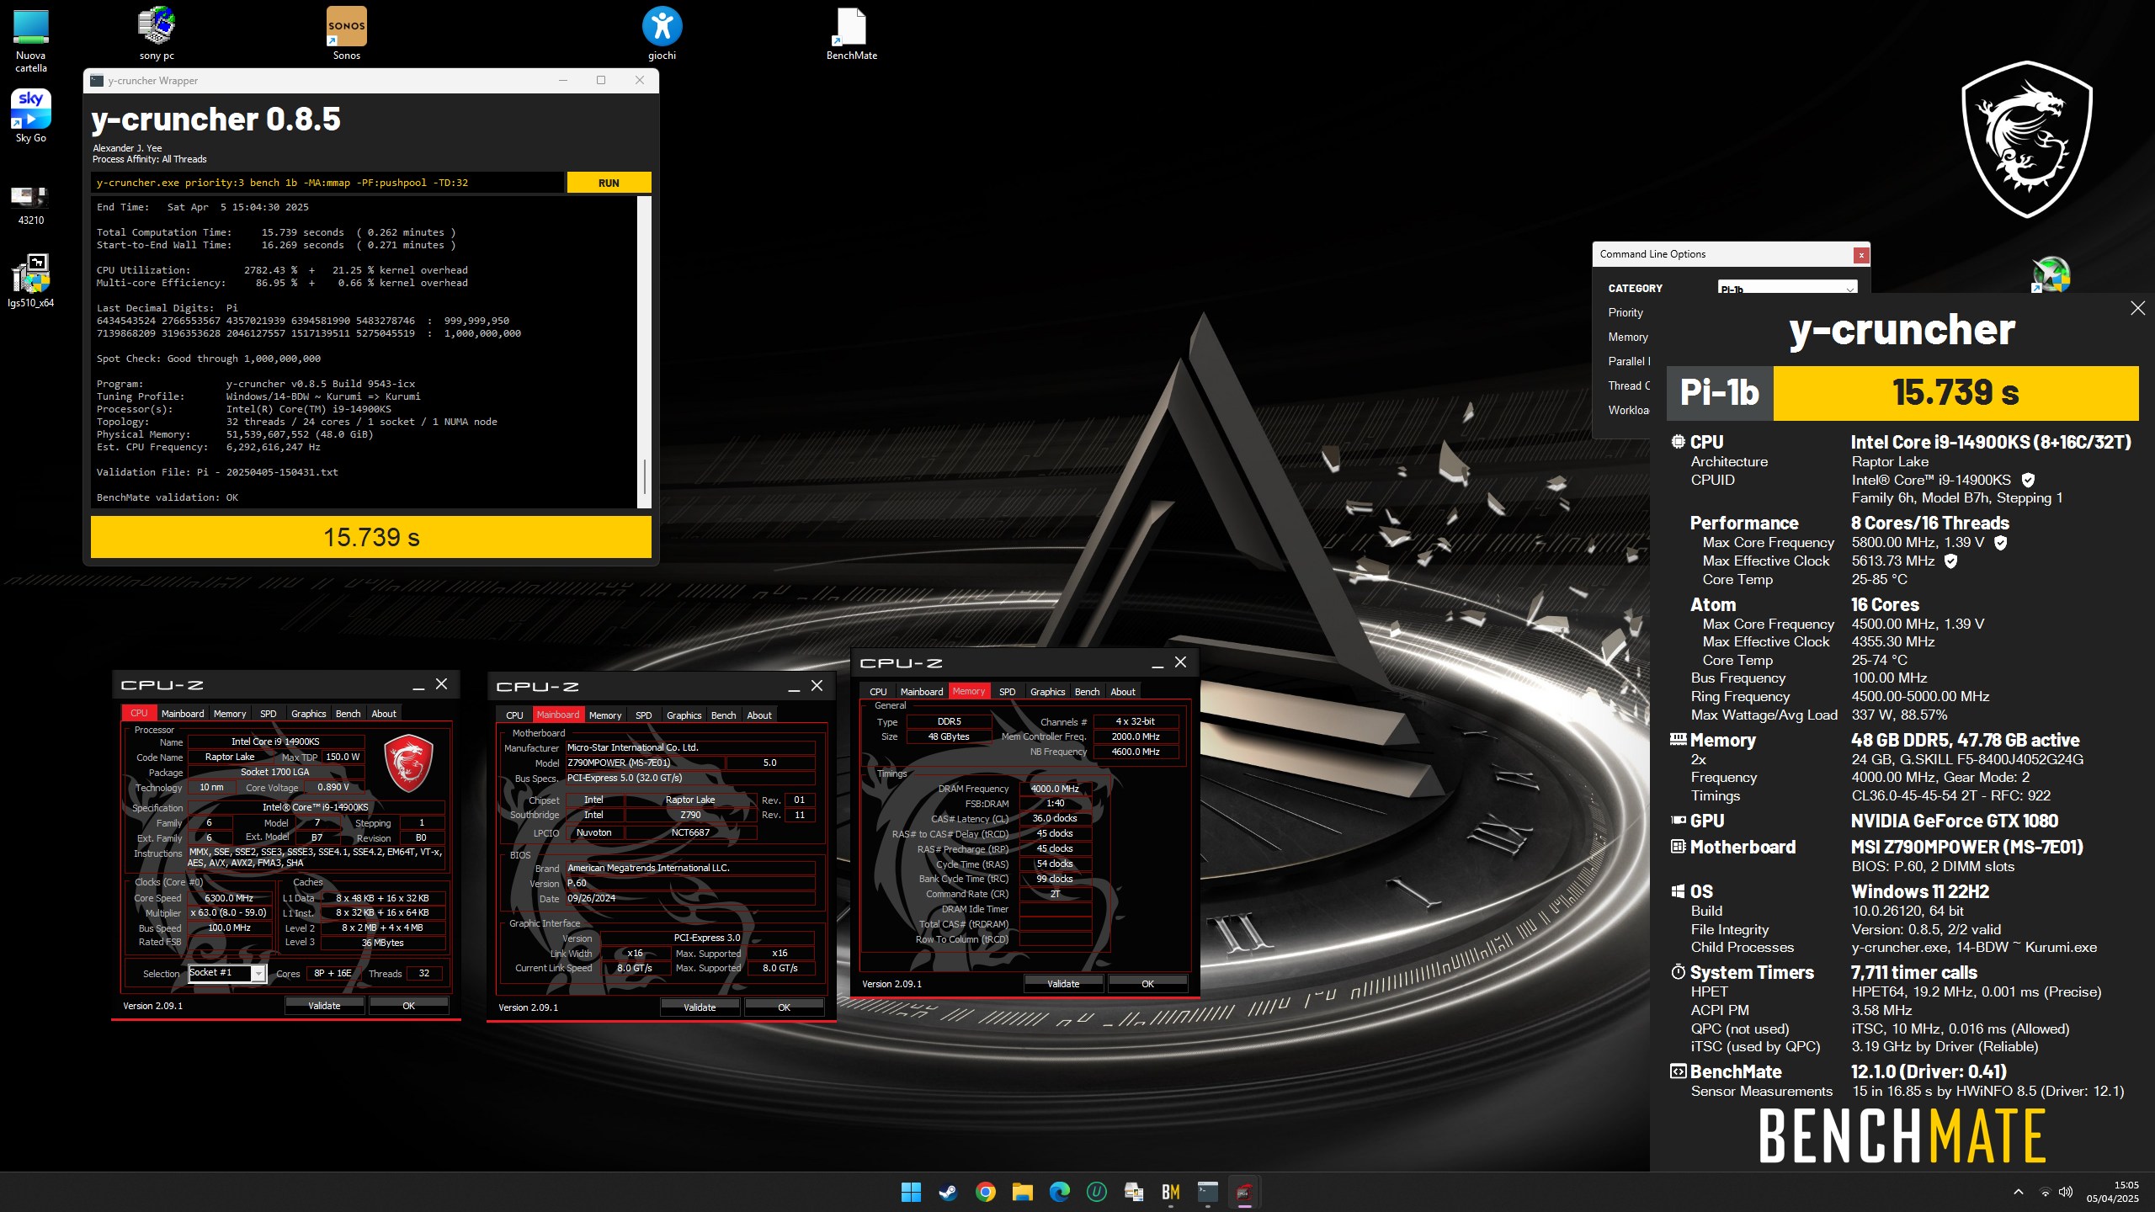Open the devices taskbar icon beside BenchMate

click(x=1133, y=1192)
